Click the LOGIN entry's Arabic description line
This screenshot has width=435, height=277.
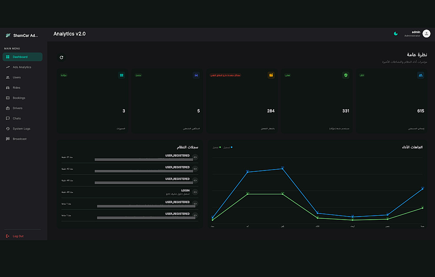178,194
